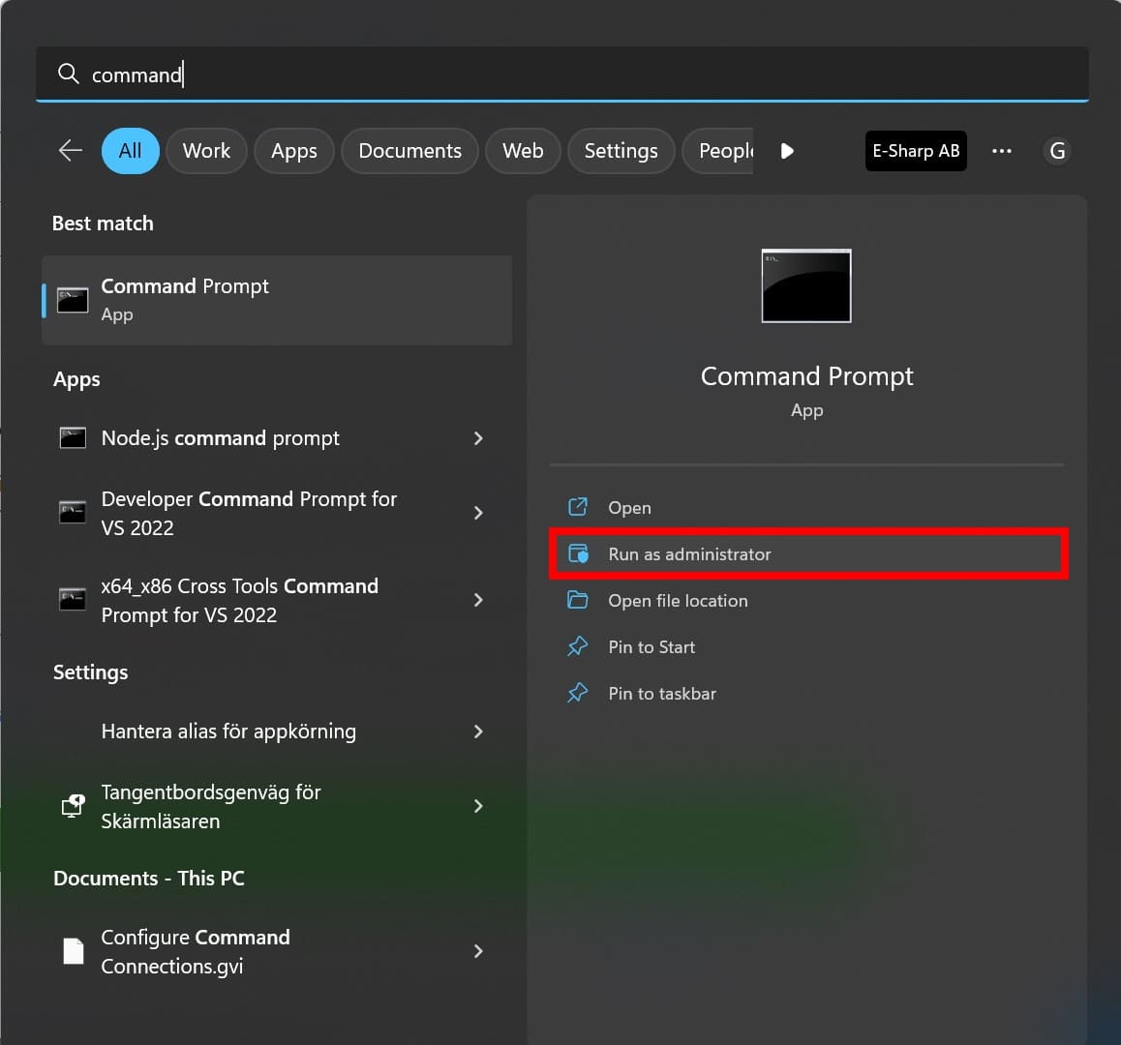Choose Open file location

678,601
